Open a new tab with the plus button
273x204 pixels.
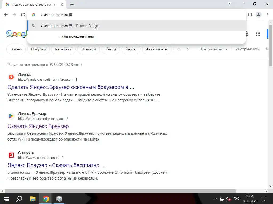72,5
